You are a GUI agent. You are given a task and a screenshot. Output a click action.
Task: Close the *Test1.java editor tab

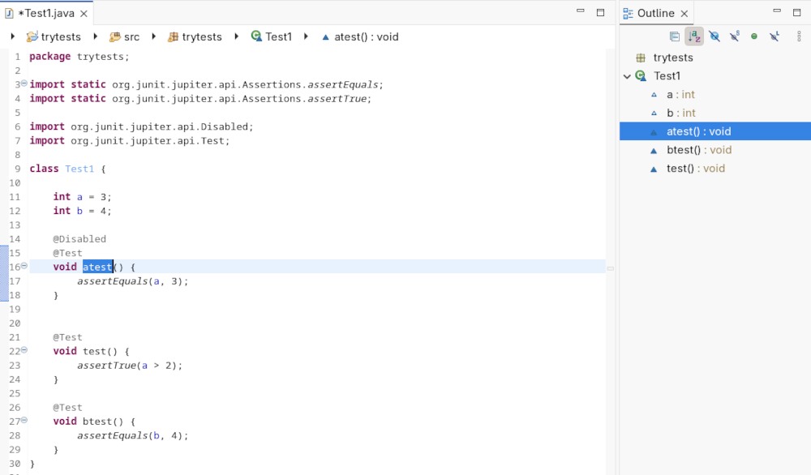click(84, 14)
